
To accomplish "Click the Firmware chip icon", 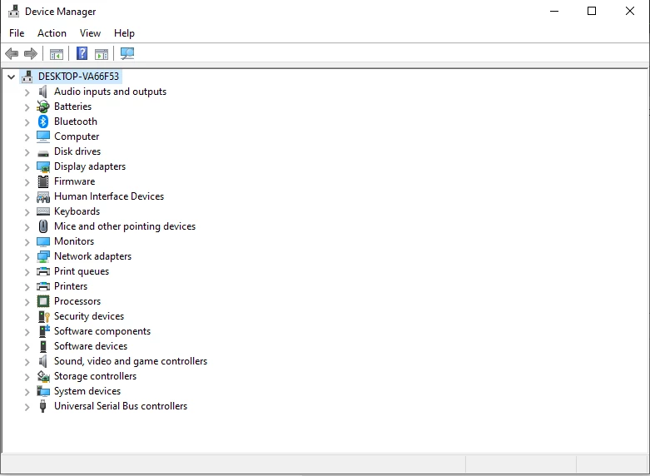I will coord(43,181).
